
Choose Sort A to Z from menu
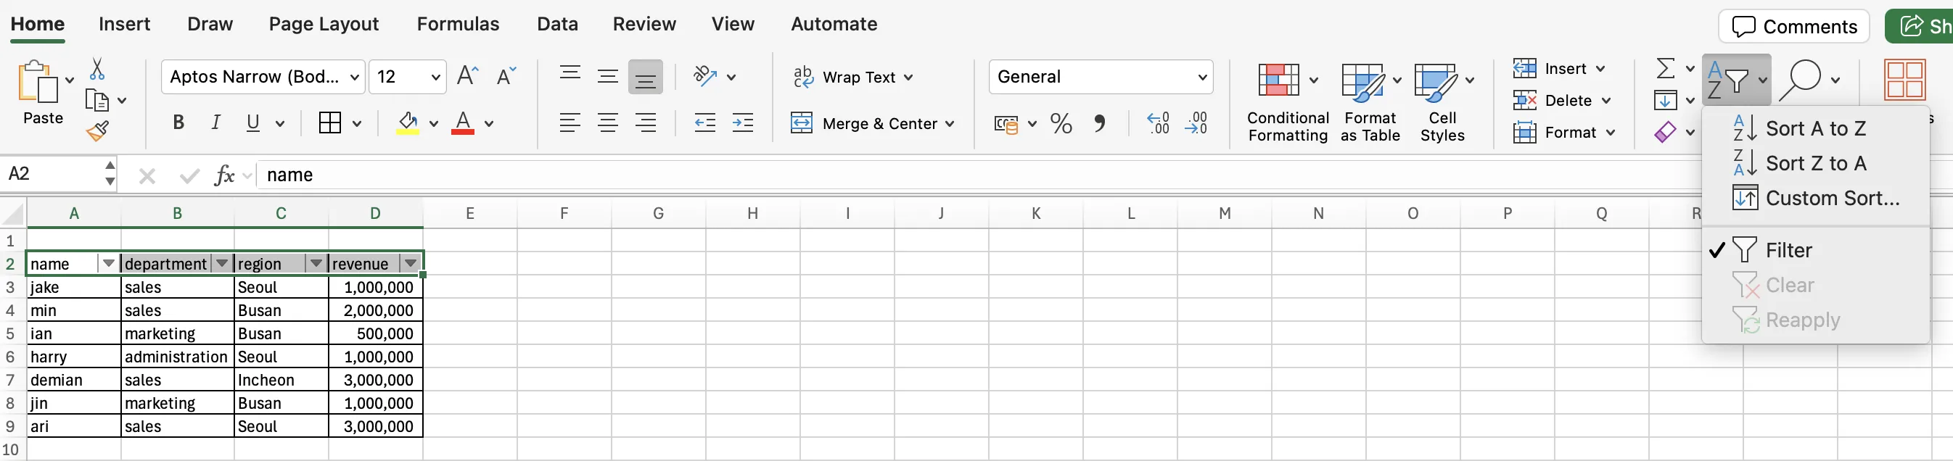pos(1815,129)
